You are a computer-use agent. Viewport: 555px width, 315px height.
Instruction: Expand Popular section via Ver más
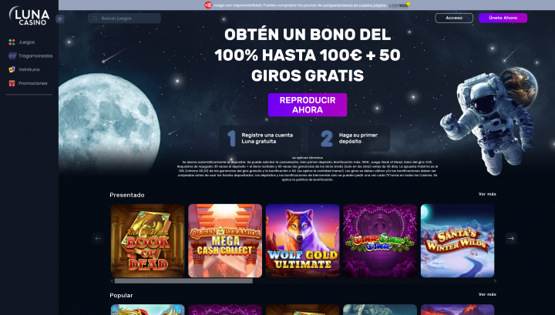(x=487, y=294)
